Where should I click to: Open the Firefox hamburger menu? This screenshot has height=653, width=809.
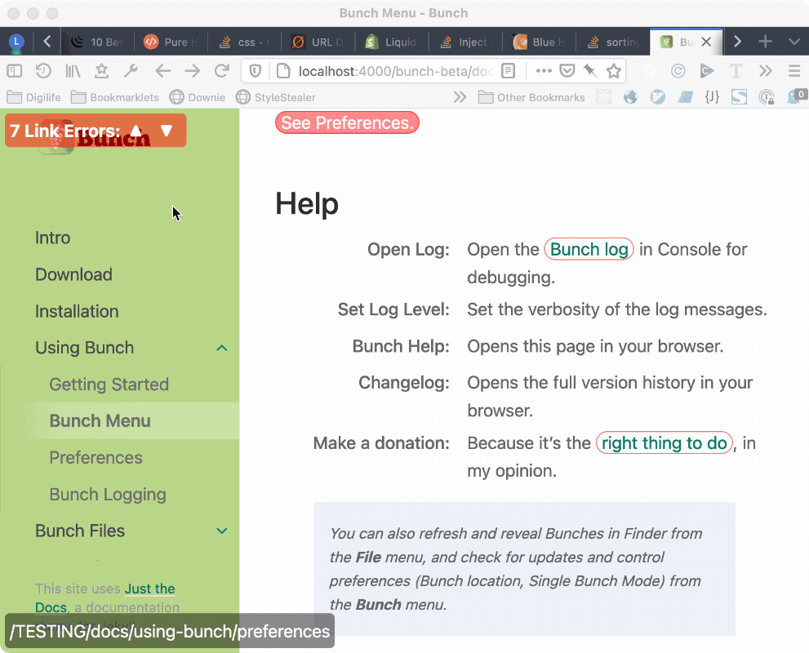[793, 71]
